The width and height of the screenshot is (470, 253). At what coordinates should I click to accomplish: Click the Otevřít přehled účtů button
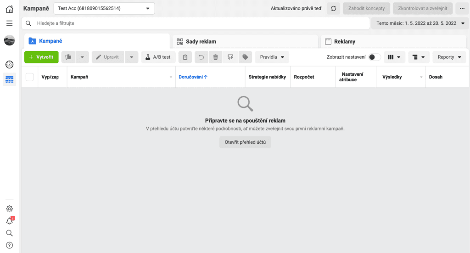(245, 142)
